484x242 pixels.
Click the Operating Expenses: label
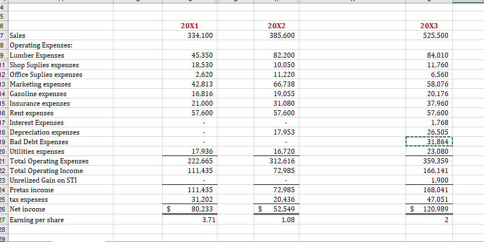(41, 45)
